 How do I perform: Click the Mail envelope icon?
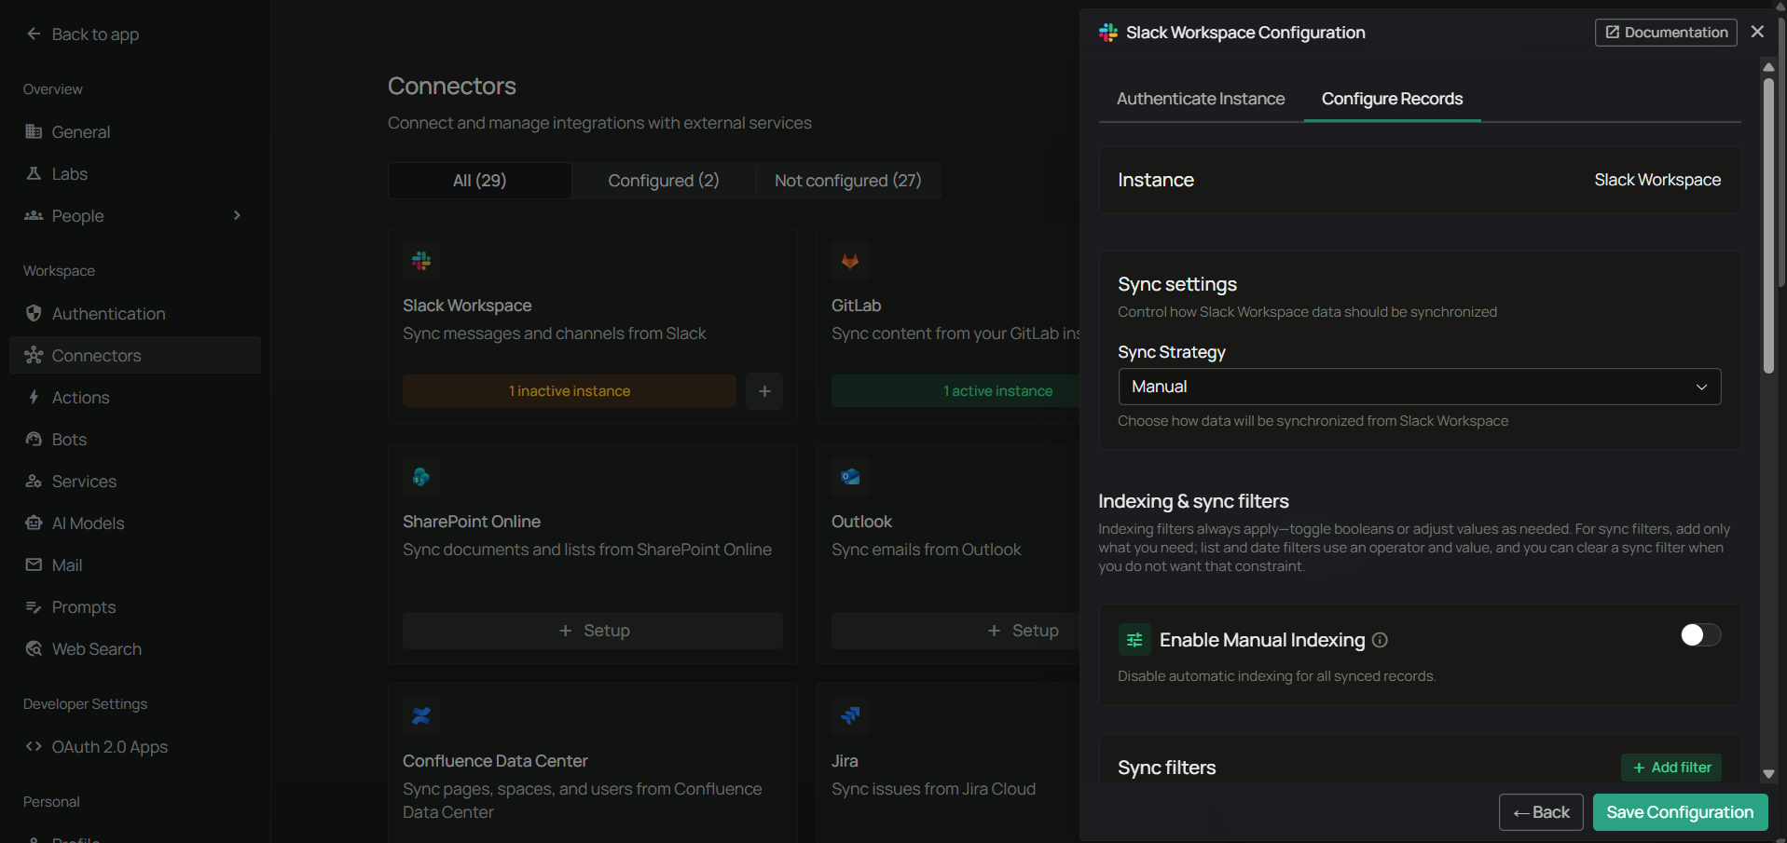coord(34,564)
